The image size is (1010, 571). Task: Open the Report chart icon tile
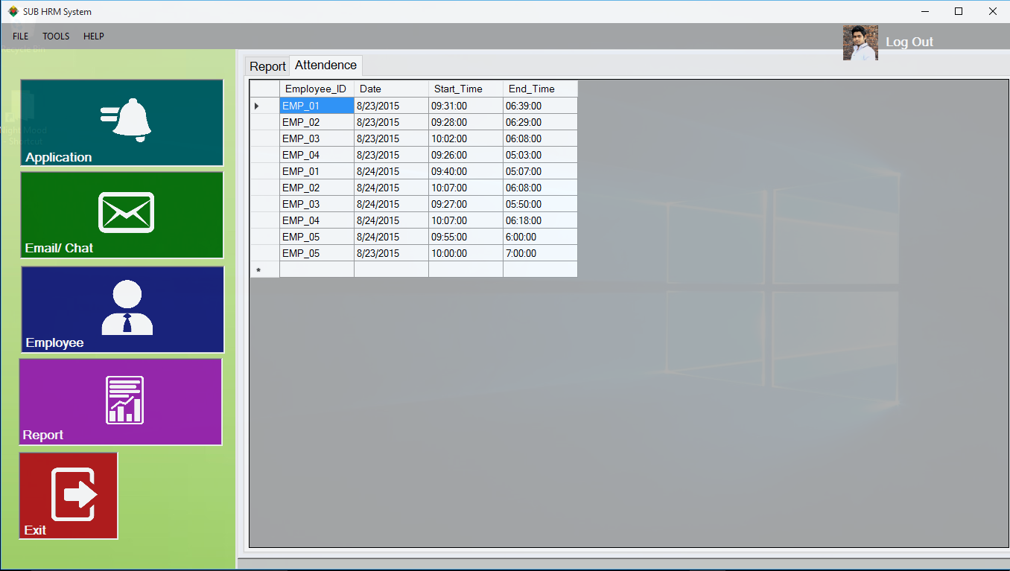(x=121, y=401)
